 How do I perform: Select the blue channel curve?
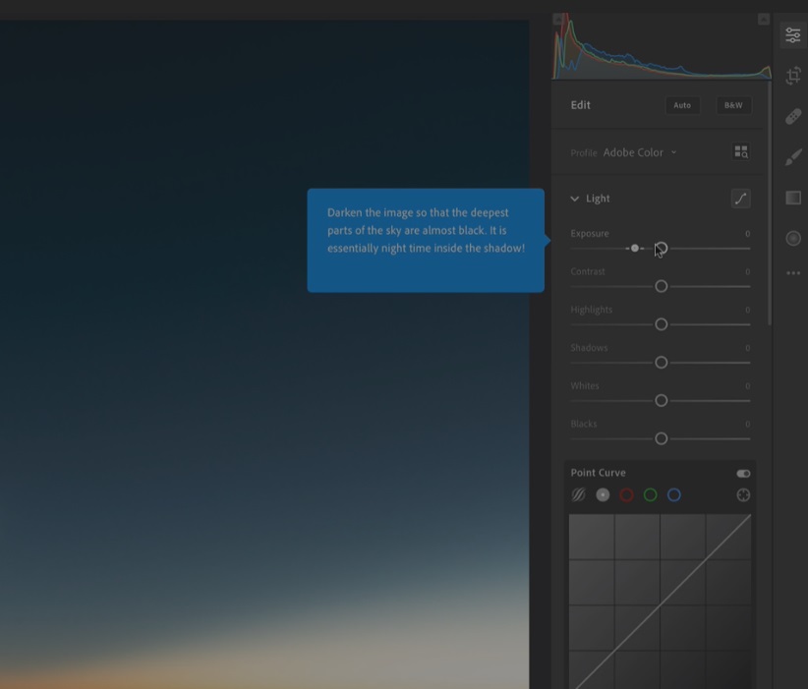[673, 494]
